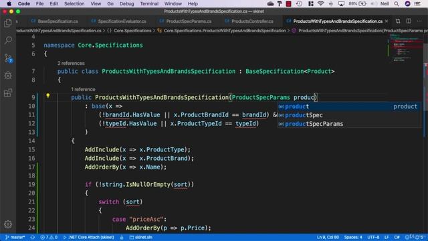Image resolution: width=428 pixels, height=241 pixels.
Task: Click the Siri icon in menu bar
Action: (407, 4)
